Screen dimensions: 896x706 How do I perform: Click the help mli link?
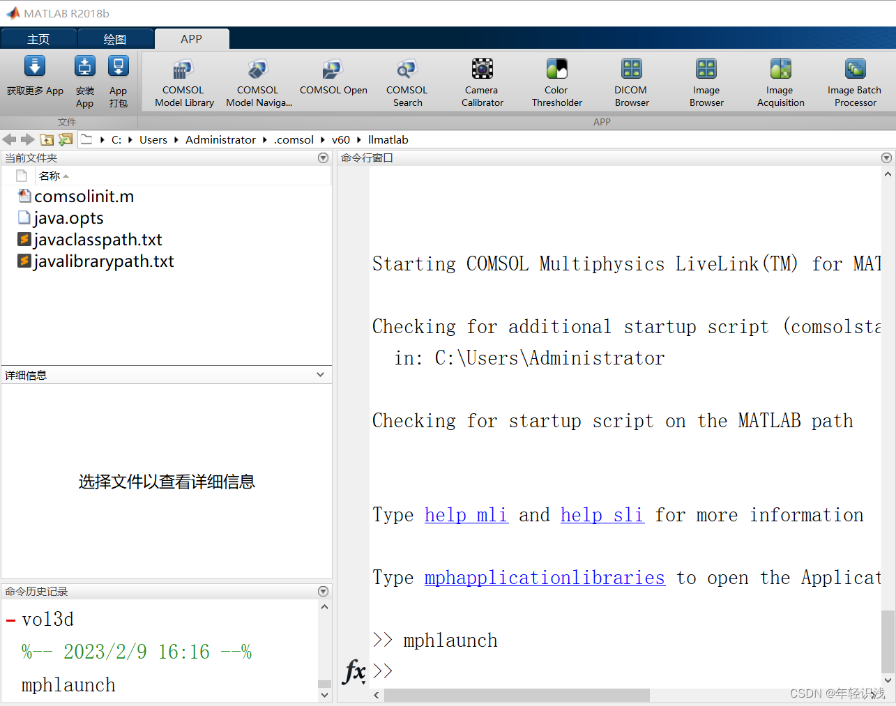(x=466, y=514)
